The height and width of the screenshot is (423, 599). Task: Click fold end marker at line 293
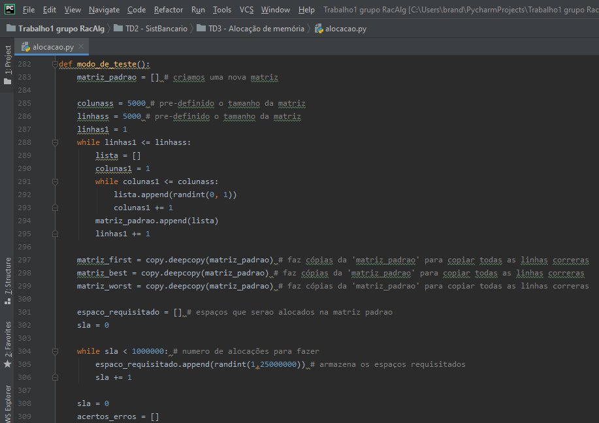pos(55,208)
